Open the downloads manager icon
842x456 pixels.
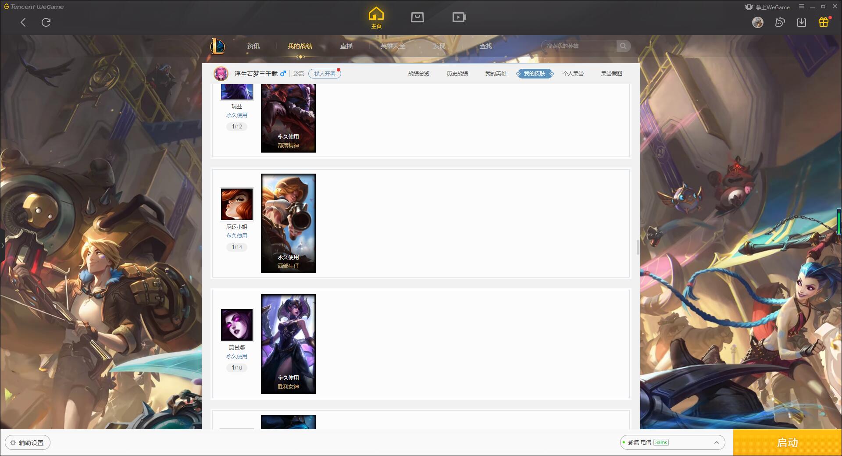(802, 22)
